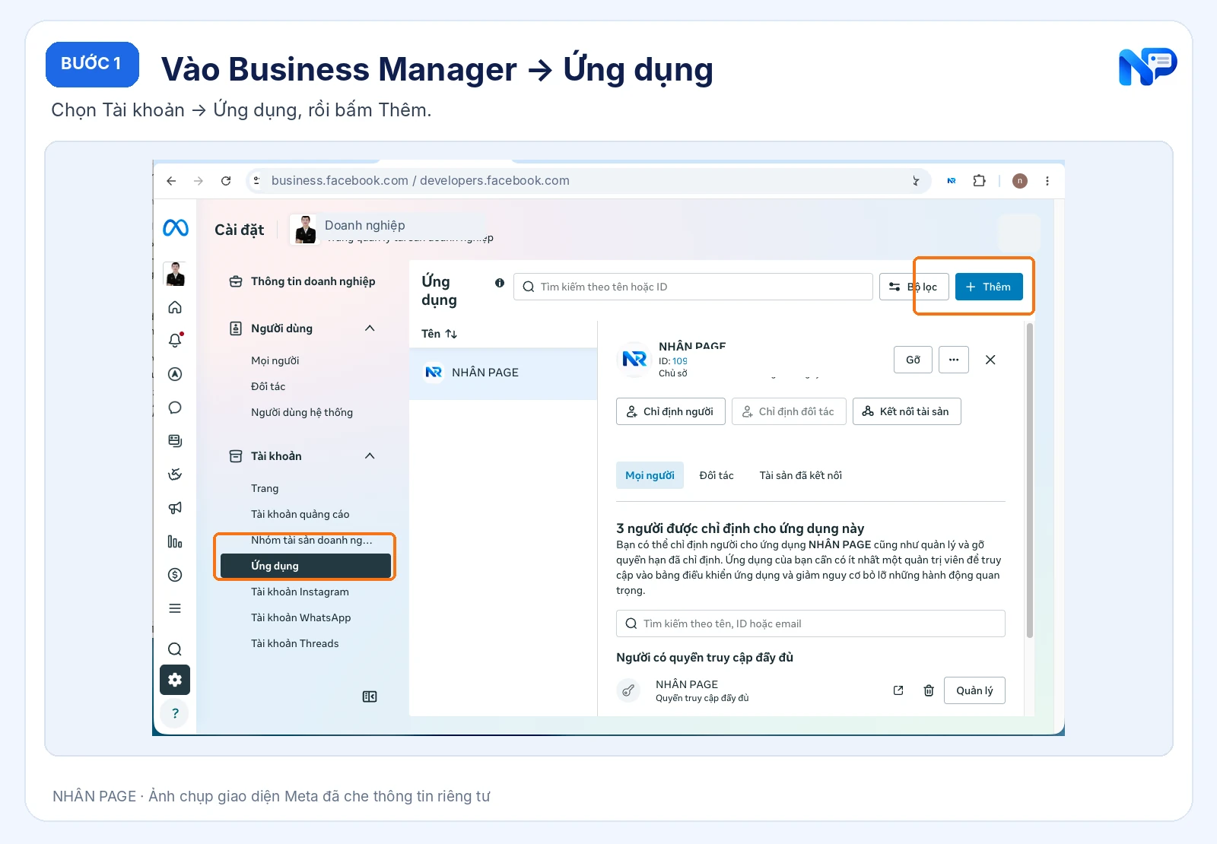Click Chỉ định người button
This screenshot has height=844, width=1217.
[x=671, y=411]
